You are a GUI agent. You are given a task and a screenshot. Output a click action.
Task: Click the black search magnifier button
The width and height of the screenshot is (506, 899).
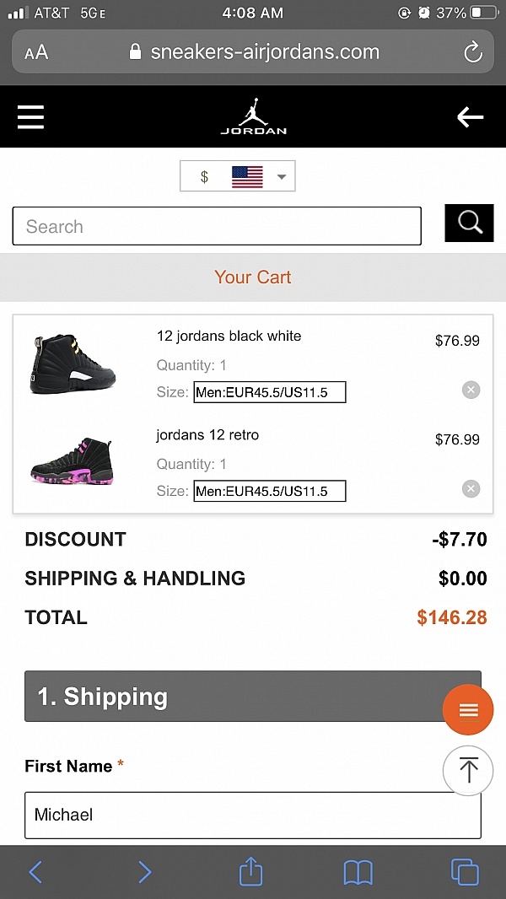pos(469,223)
